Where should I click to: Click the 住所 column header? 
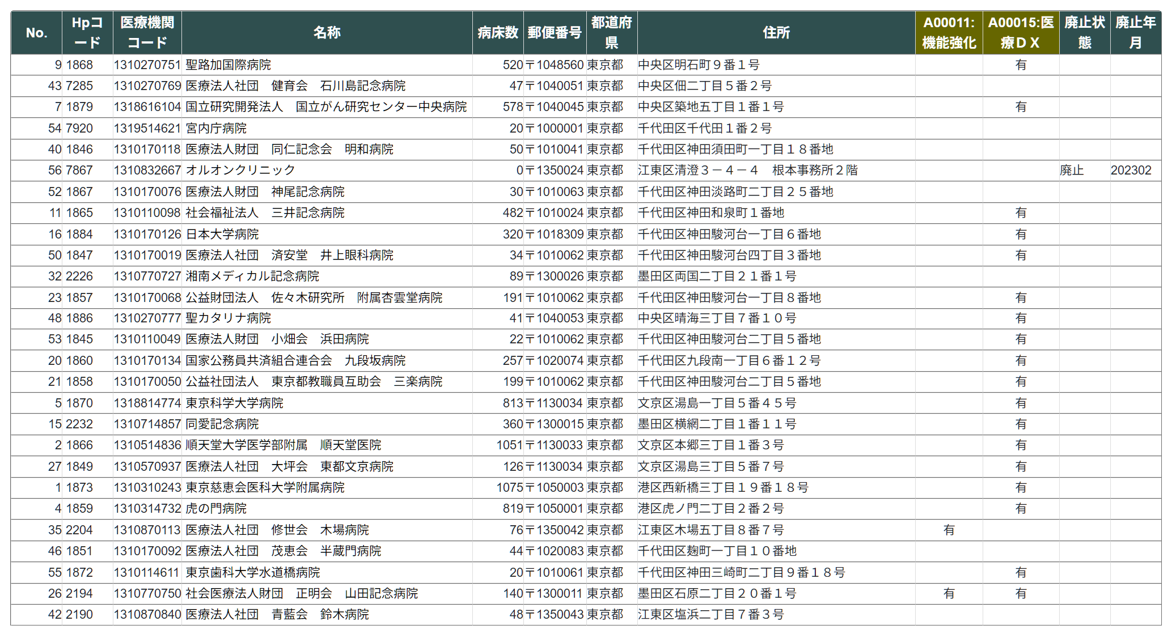(x=776, y=33)
